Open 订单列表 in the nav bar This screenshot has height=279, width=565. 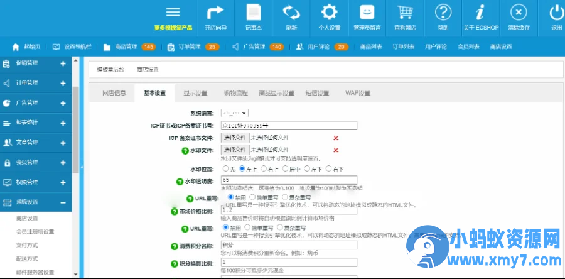(x=403, y=47)
